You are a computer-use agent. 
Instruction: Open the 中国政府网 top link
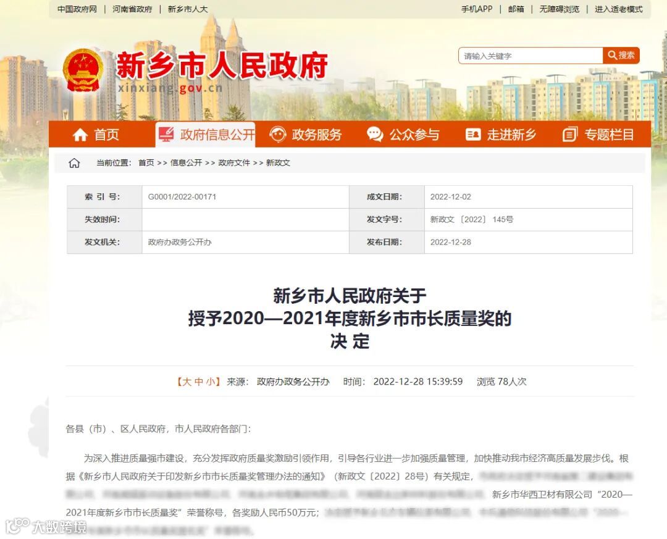pyautogui.click(x=77, y=9)
